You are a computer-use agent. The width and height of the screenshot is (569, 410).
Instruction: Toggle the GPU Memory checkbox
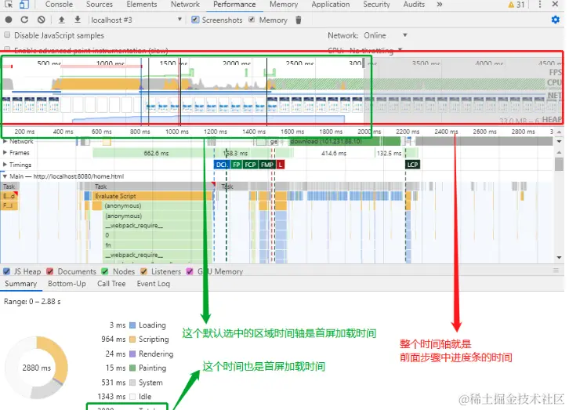click(x=190, y=271)
